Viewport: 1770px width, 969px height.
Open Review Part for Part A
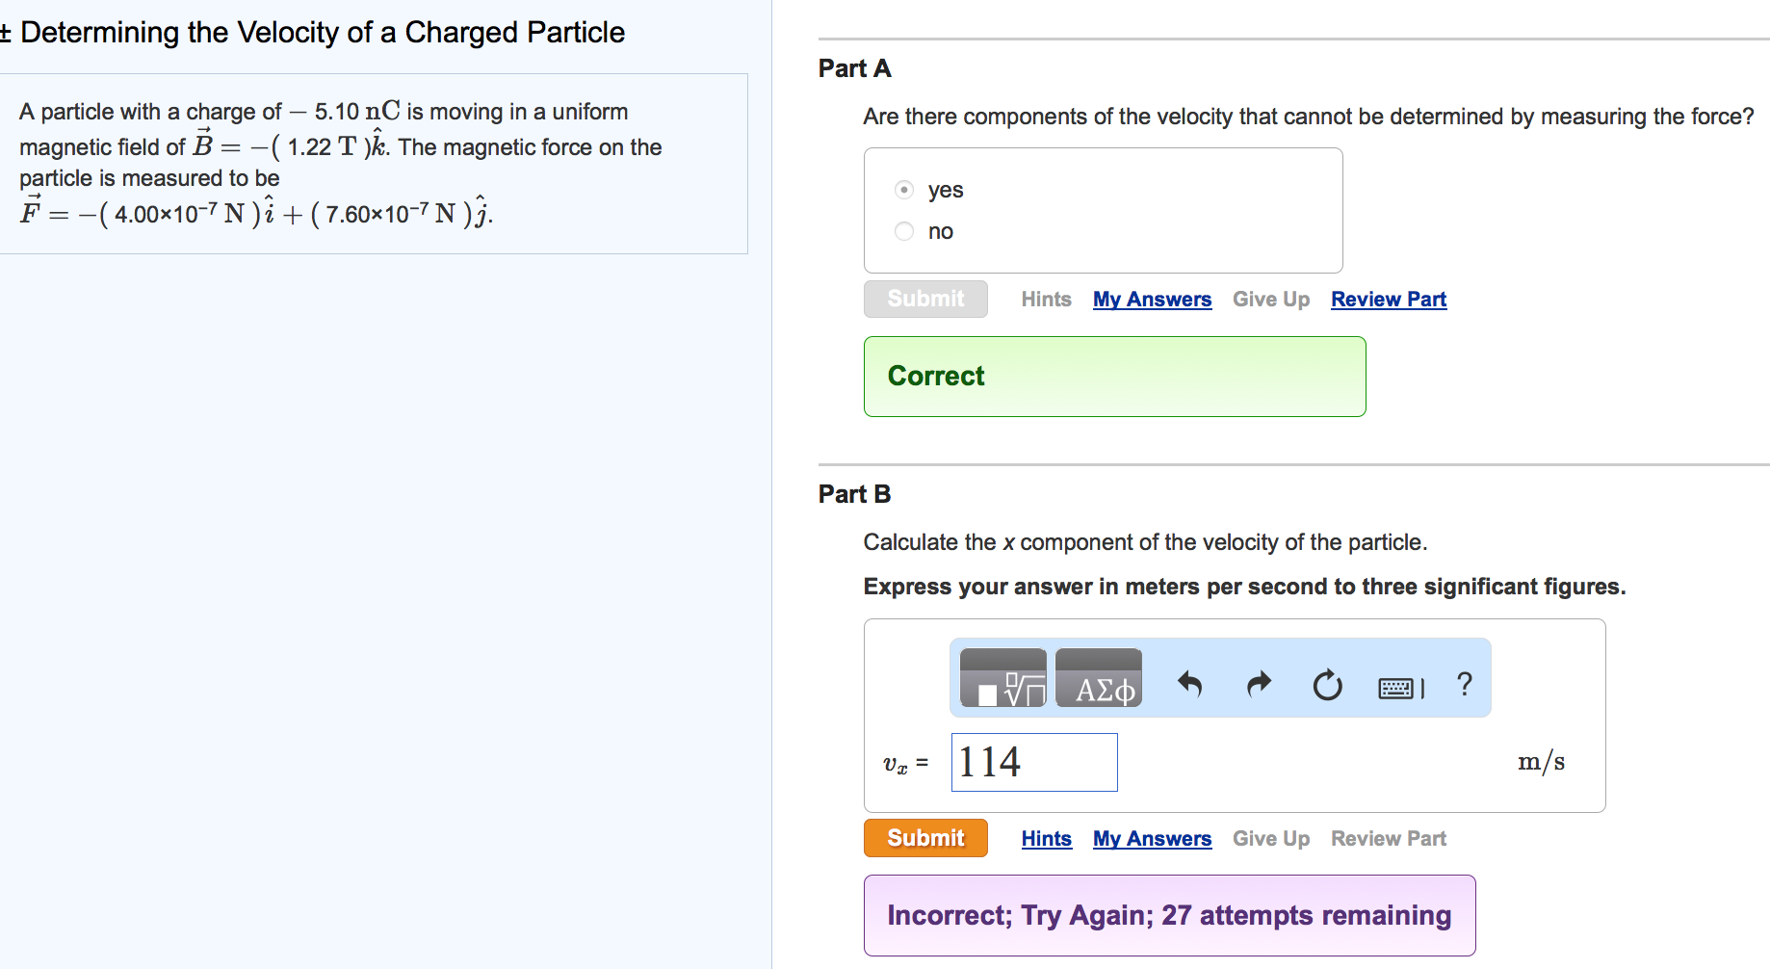[1388, 299]
